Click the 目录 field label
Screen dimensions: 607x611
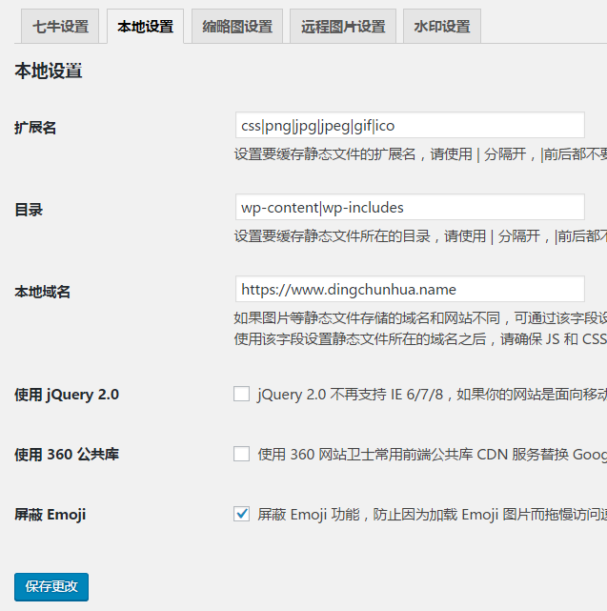point(29,210)
